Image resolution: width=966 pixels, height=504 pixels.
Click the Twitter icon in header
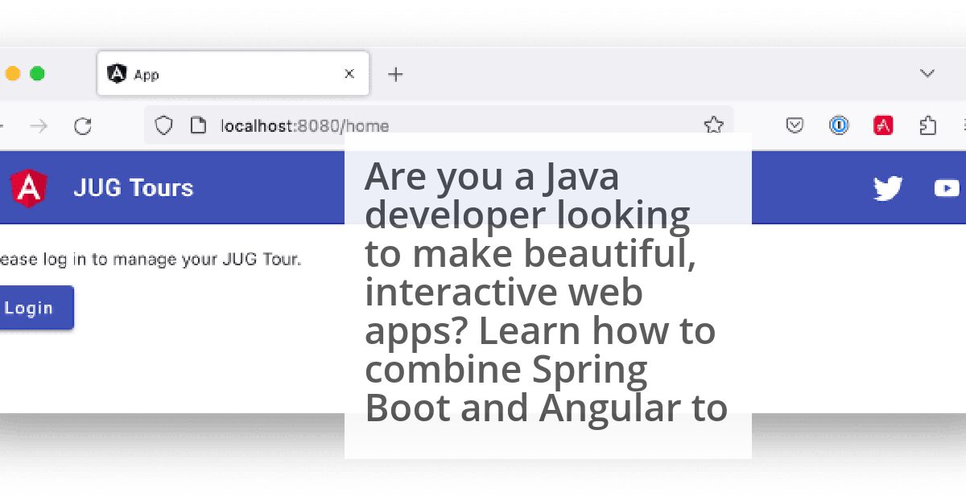pyautogui.click(x=888, y=188)
